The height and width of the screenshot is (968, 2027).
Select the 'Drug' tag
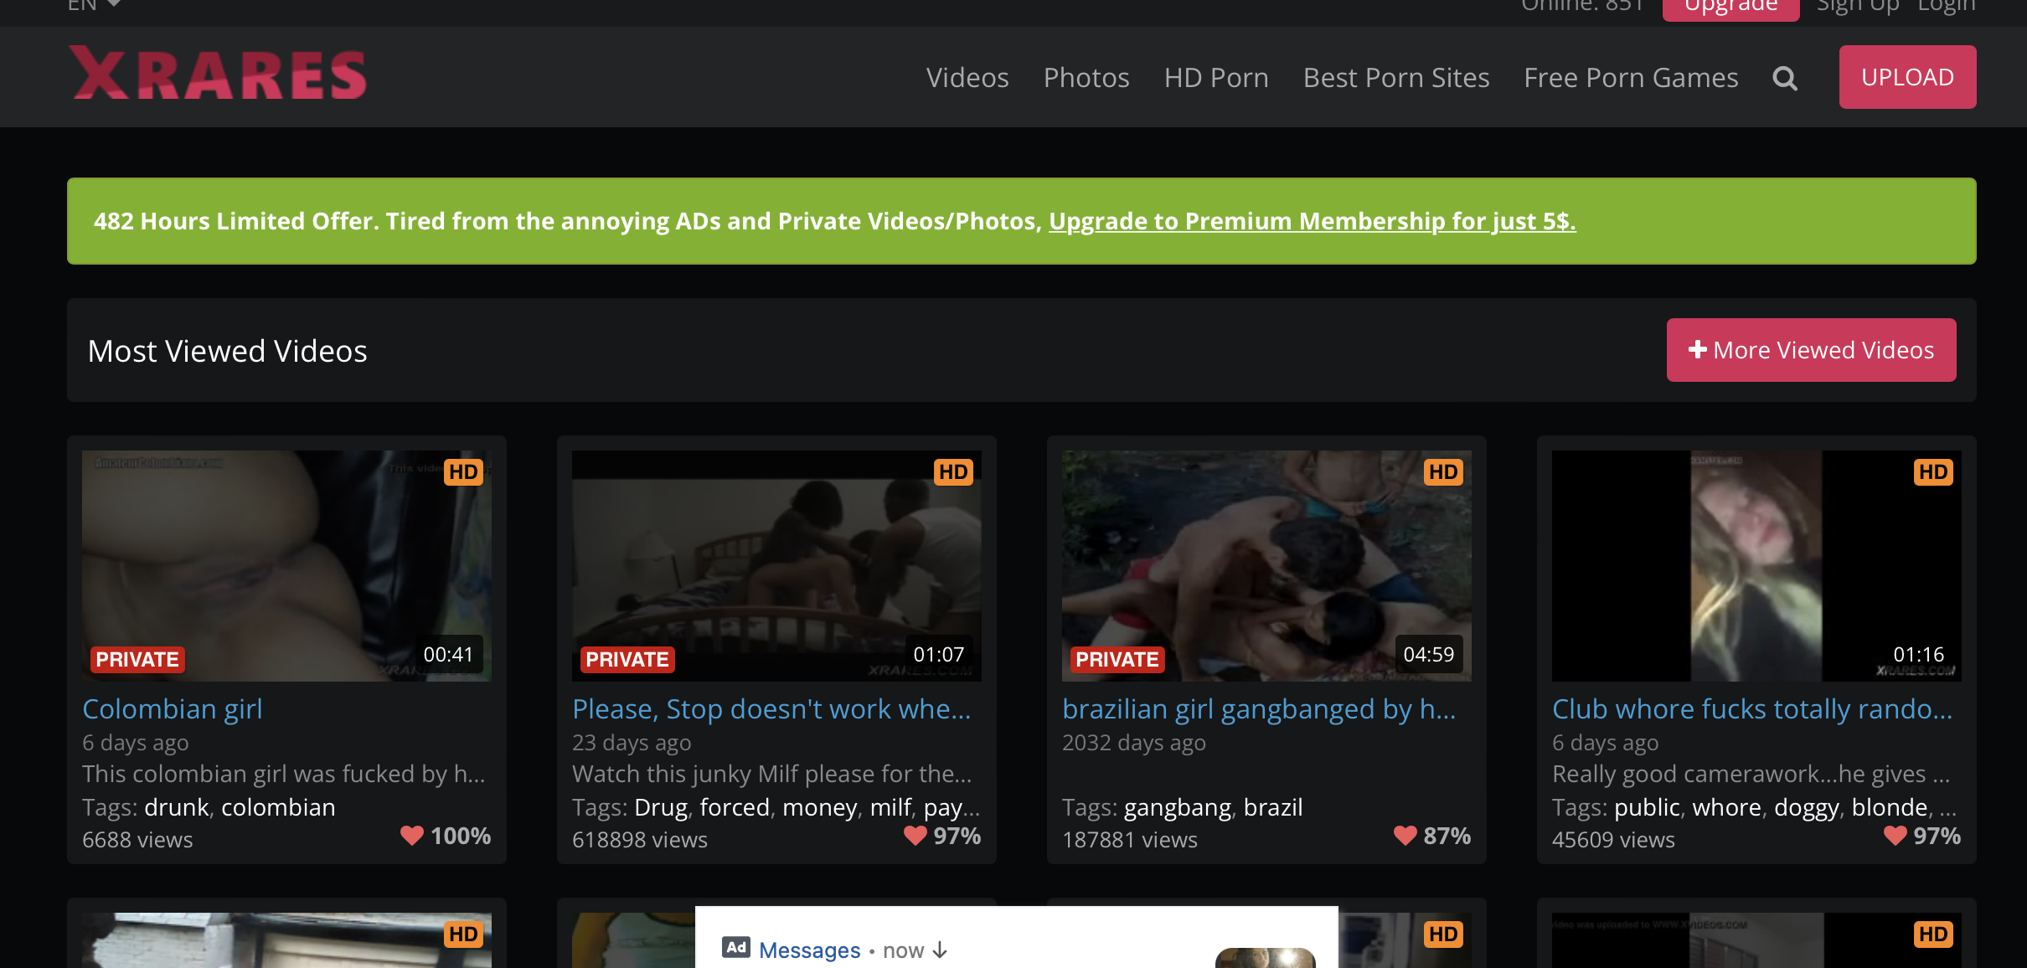[x=660, y=809]
